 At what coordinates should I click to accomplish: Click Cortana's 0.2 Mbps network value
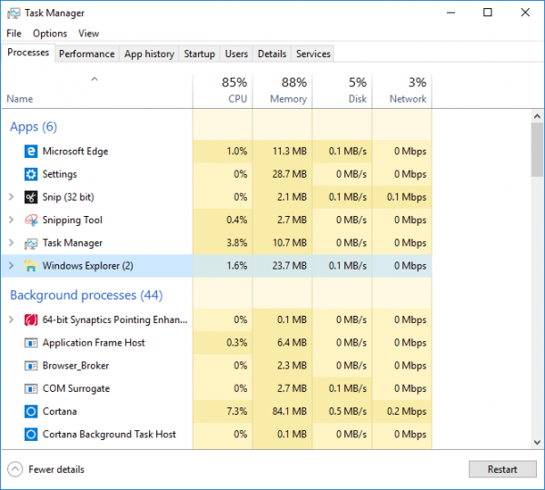coord(406,412)
